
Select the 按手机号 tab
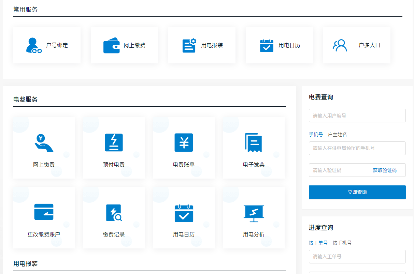pyautogui.click(x=342, y=243)
